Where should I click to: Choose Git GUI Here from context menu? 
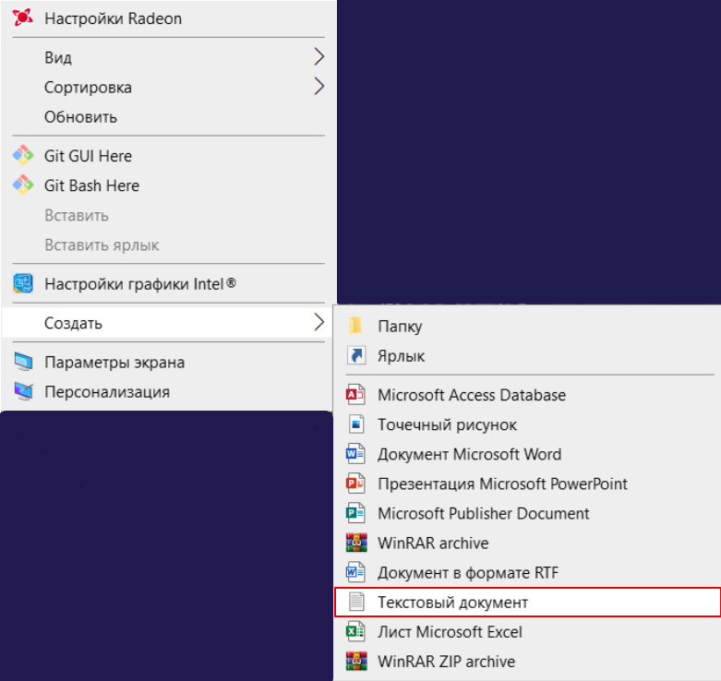167,156
